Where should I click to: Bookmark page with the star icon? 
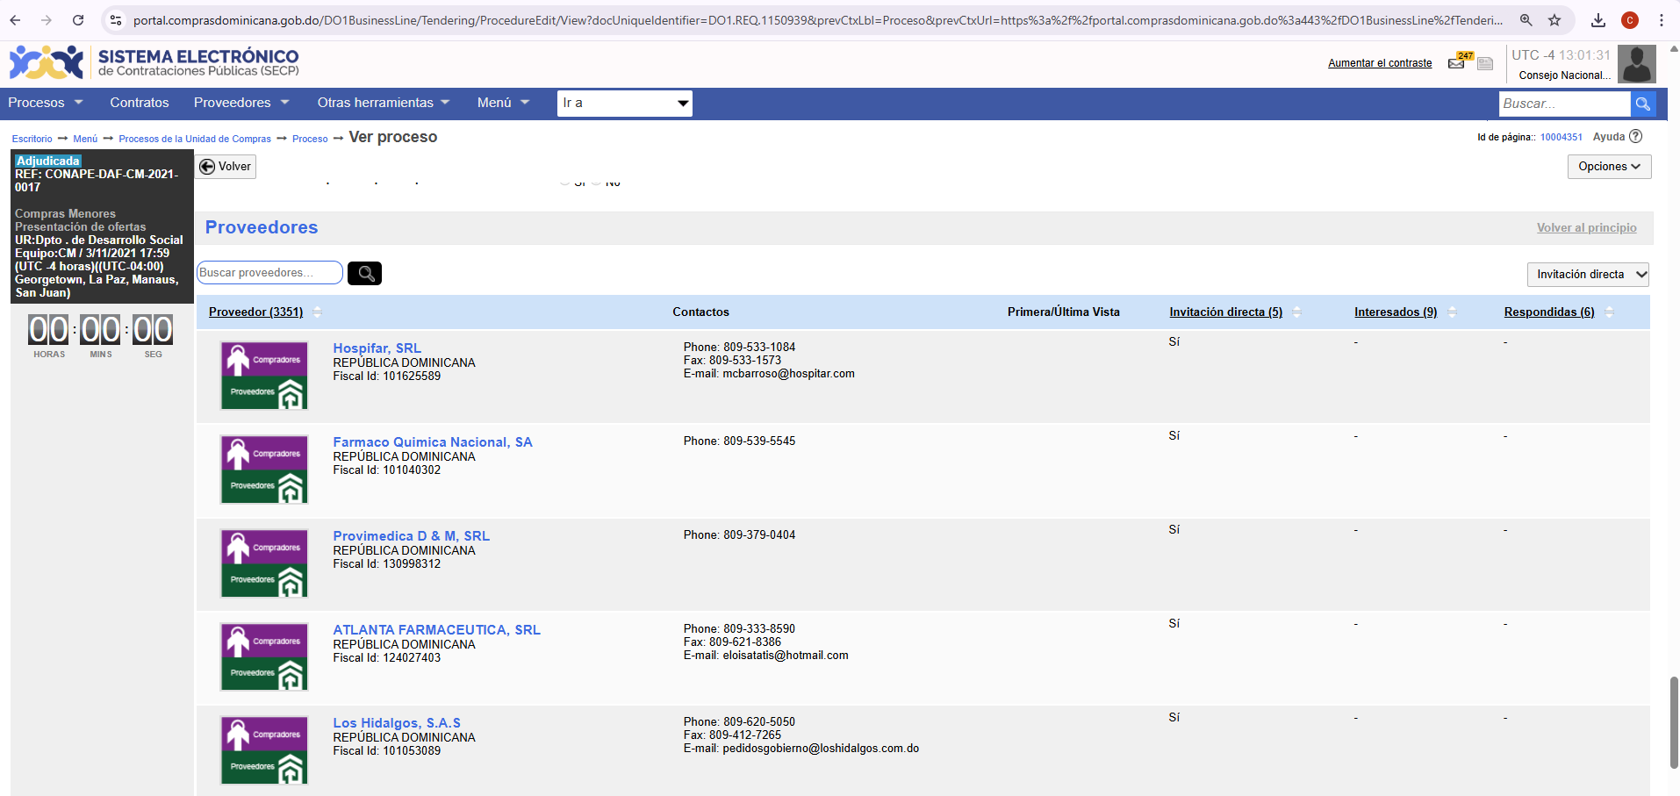(x=1554, y=20)
